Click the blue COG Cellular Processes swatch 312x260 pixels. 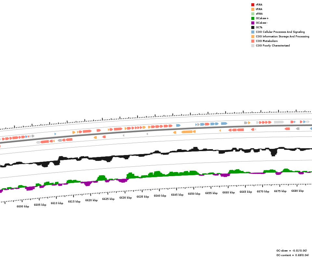point(253,32)
